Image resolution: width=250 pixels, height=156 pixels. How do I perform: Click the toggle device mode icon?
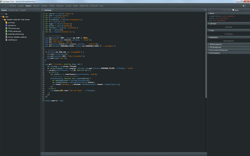(x=6, y=6)
